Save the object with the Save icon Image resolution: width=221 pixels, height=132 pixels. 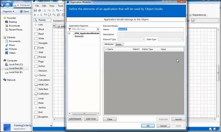coord(35,10)
